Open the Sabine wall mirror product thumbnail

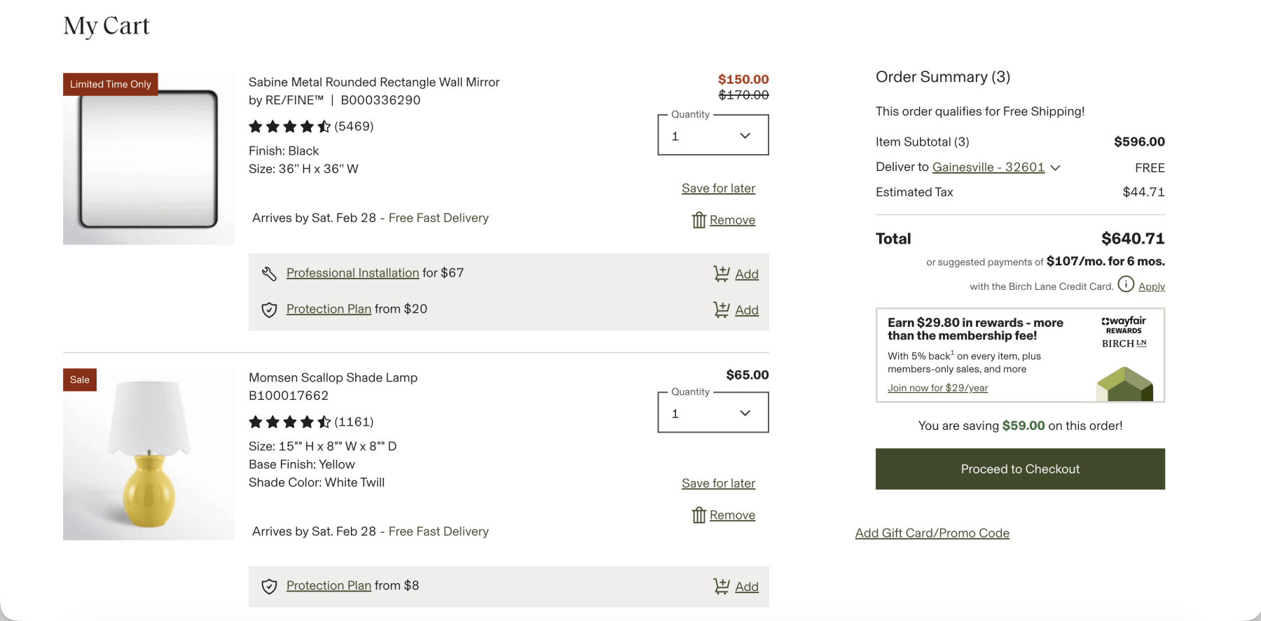click(x=149, y=159)
